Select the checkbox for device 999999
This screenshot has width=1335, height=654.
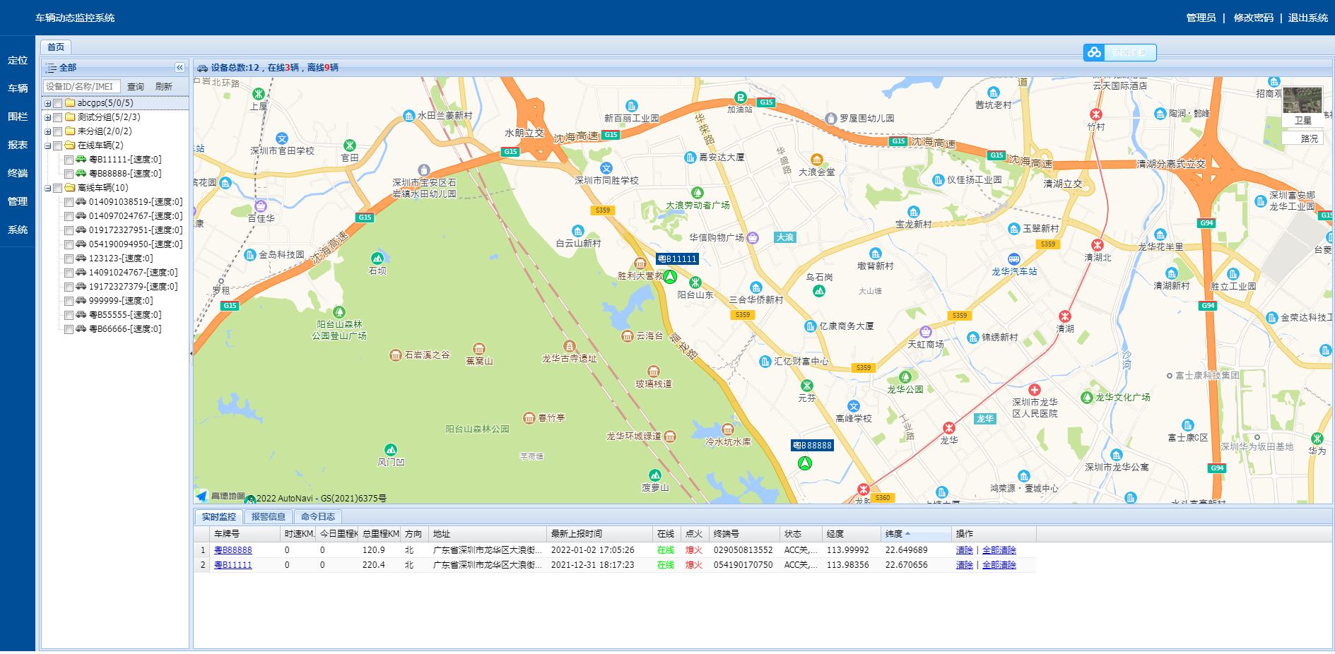point(69,301)
